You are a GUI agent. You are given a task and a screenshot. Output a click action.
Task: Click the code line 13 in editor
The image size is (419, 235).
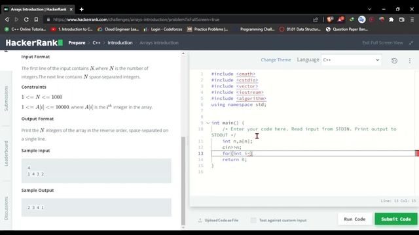coord(313,153)
